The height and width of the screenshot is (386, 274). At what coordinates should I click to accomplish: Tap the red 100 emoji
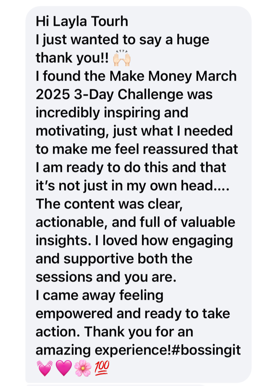pos(102,368)
